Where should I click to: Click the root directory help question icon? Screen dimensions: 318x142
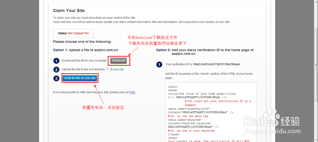[x=107, y=69]
